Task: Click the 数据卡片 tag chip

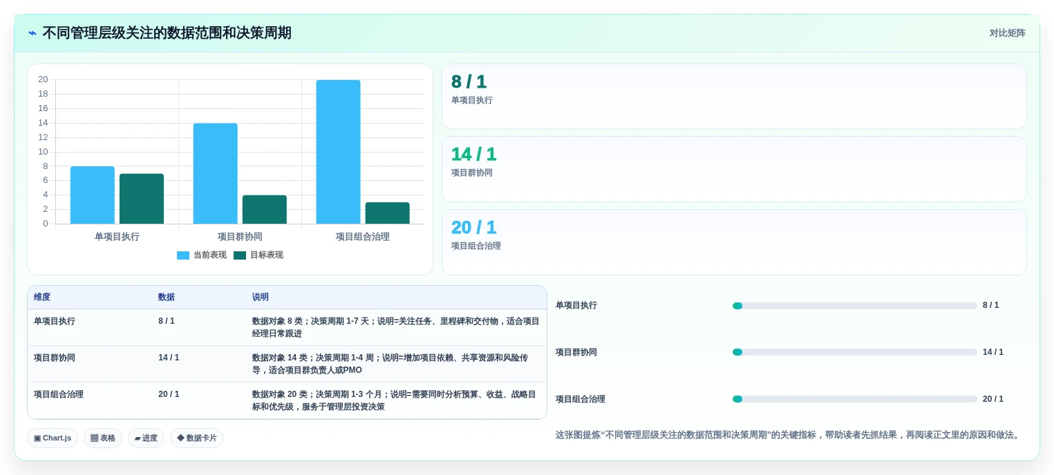Action: (x=197, y=438)
